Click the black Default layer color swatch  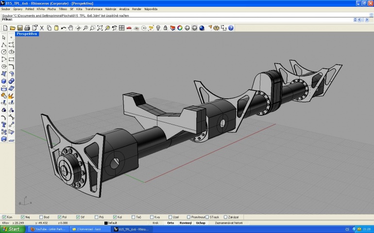point(106,223)
